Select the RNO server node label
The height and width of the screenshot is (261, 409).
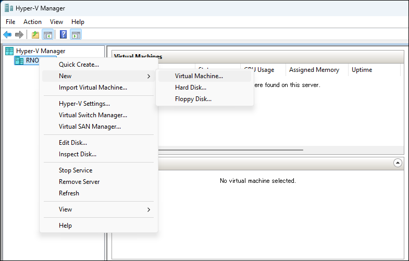32,60
